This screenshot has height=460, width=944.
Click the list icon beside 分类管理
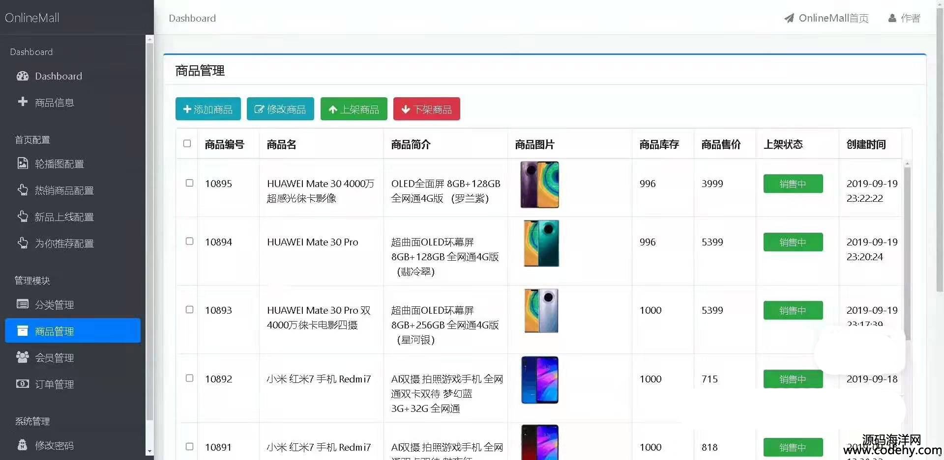(23, 304)
